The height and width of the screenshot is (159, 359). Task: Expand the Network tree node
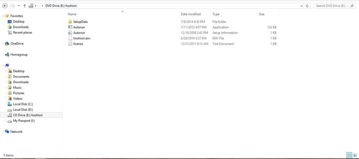point(3,132)
